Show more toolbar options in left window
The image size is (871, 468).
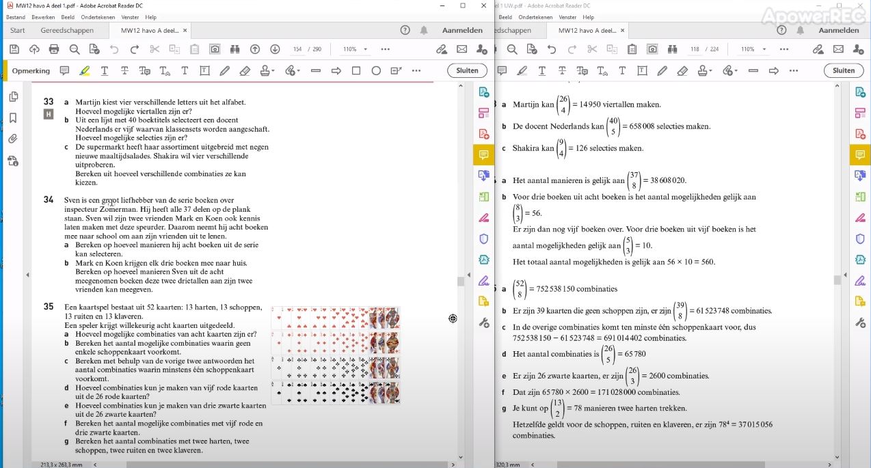click(386, 49)
